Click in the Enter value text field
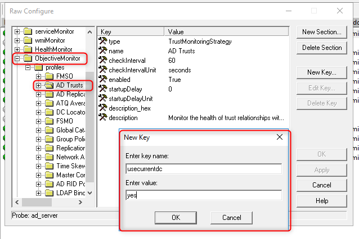Image resolution: width=359 pixels, height=239 pixels. point(203,195)
